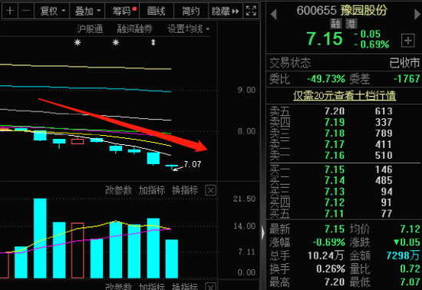This screenshot has height=290, width=422.
Task: Click 隐藏 to hide panel
Action: point(226,11)
